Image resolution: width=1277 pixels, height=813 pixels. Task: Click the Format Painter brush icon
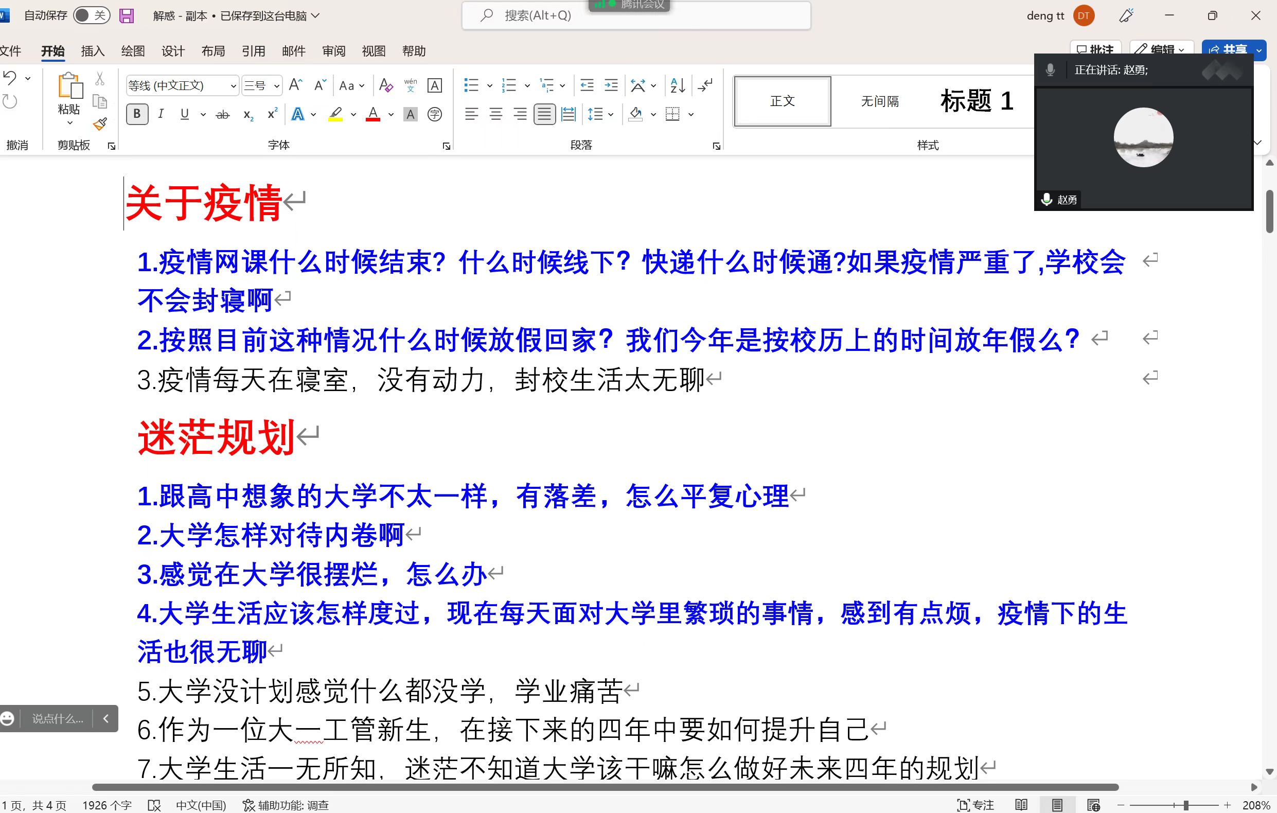pyautogui.click(x=100, y=124)
